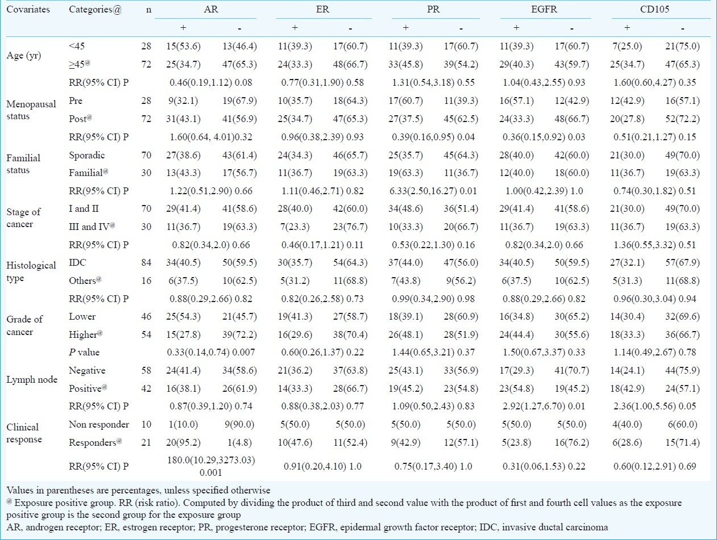Select the 'Clinical response' covariate label
Screen dimensions: 717x540
click(26, 433)
